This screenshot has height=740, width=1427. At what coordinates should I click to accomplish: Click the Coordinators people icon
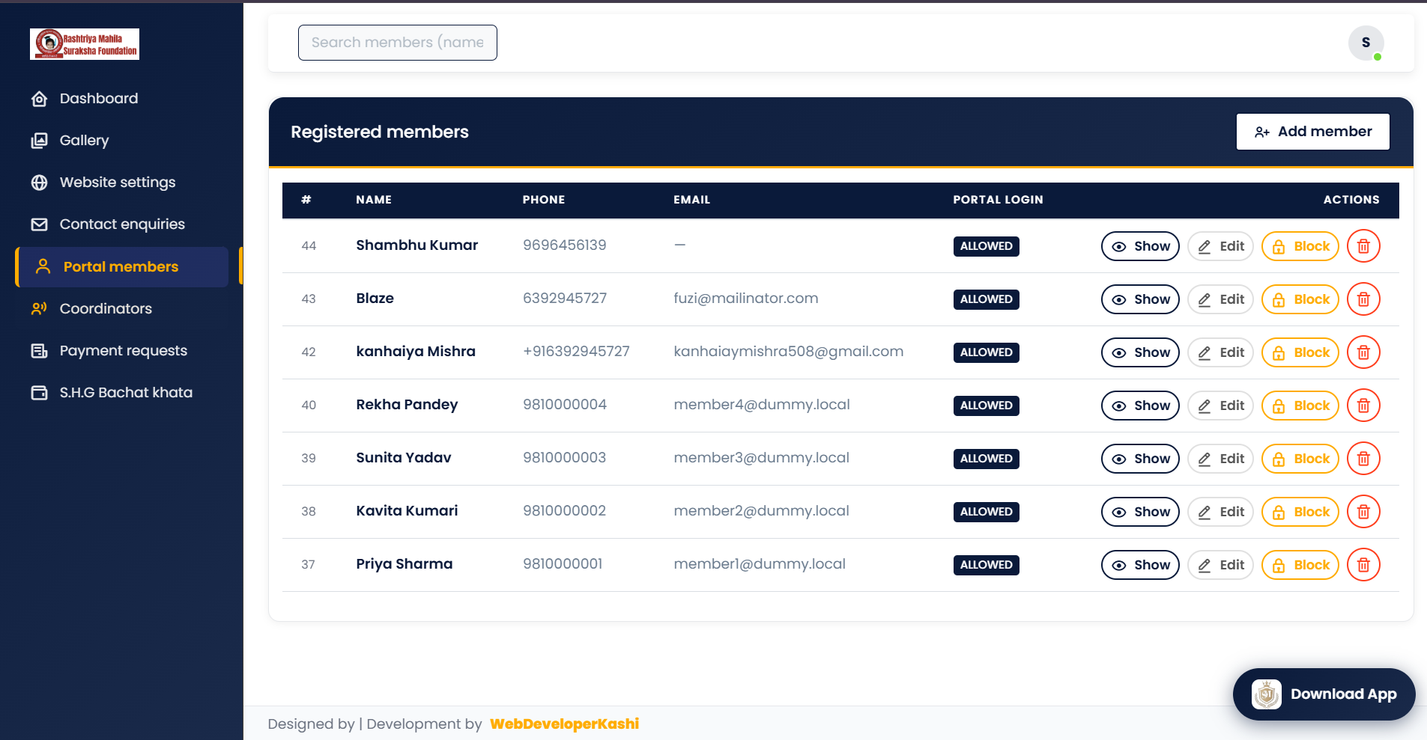40,308
